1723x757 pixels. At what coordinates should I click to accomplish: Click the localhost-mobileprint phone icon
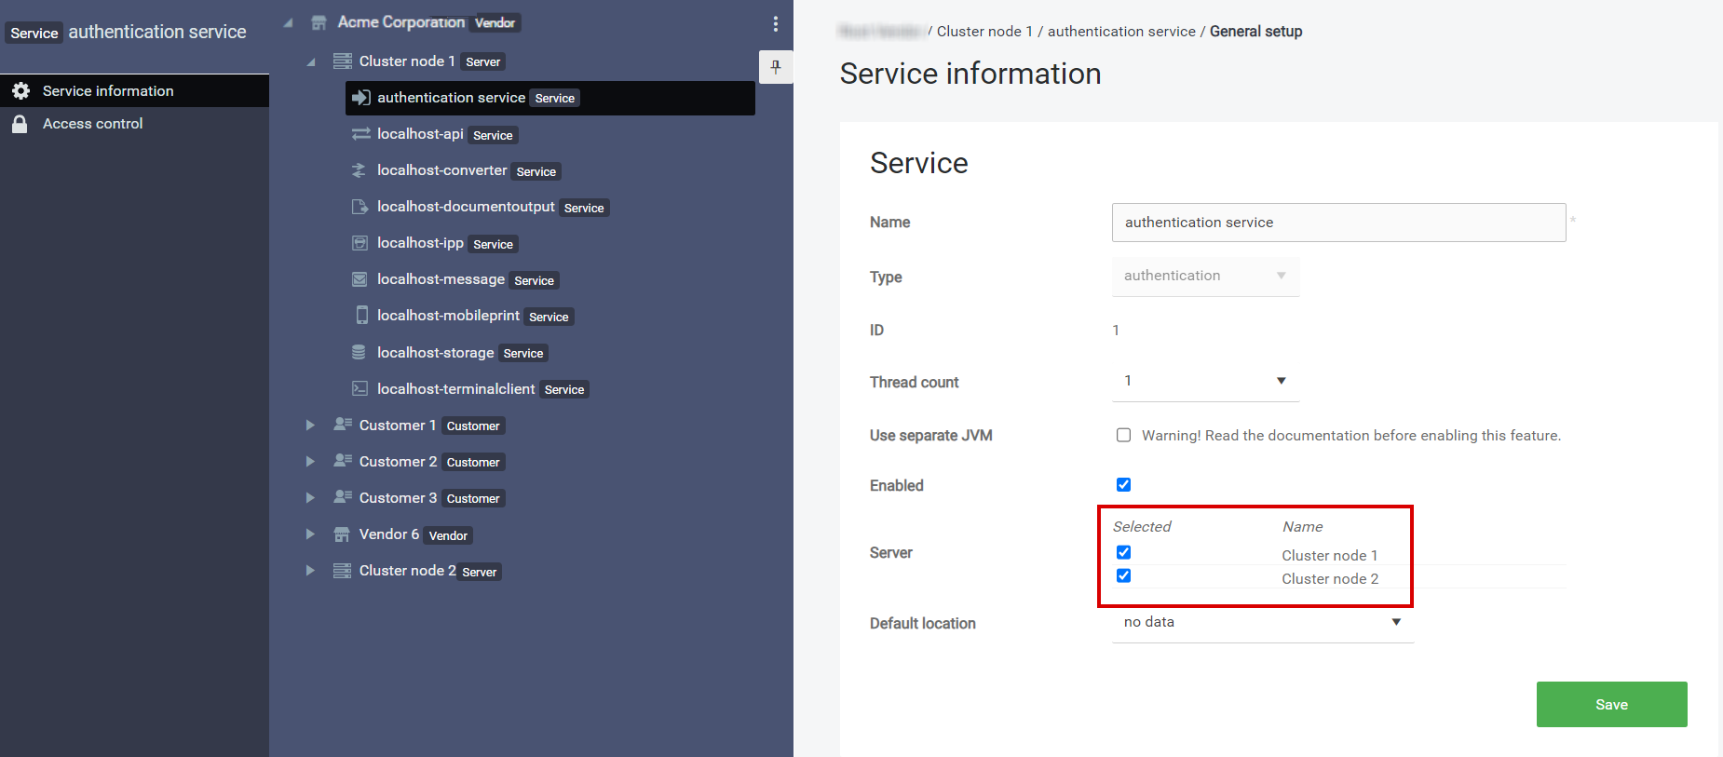361,316
